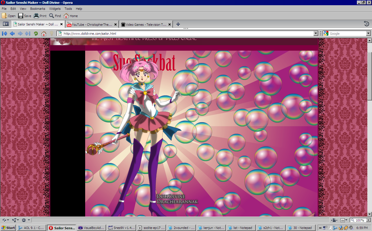Open the Google search engine dropdown
Image resolution: width=372 pixels, height=231 pixels.
pos(326,34)
